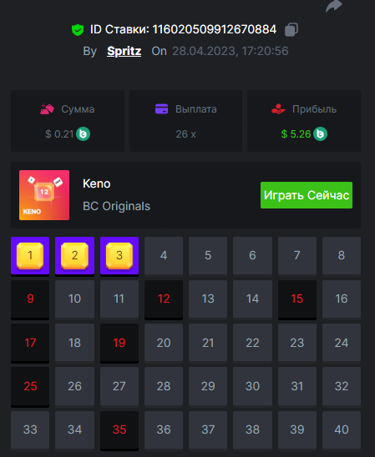The height and width of the screenshot is (457, 375).
Task: Click the Играть Сейчас button
Action: click(x=307, y=195)
